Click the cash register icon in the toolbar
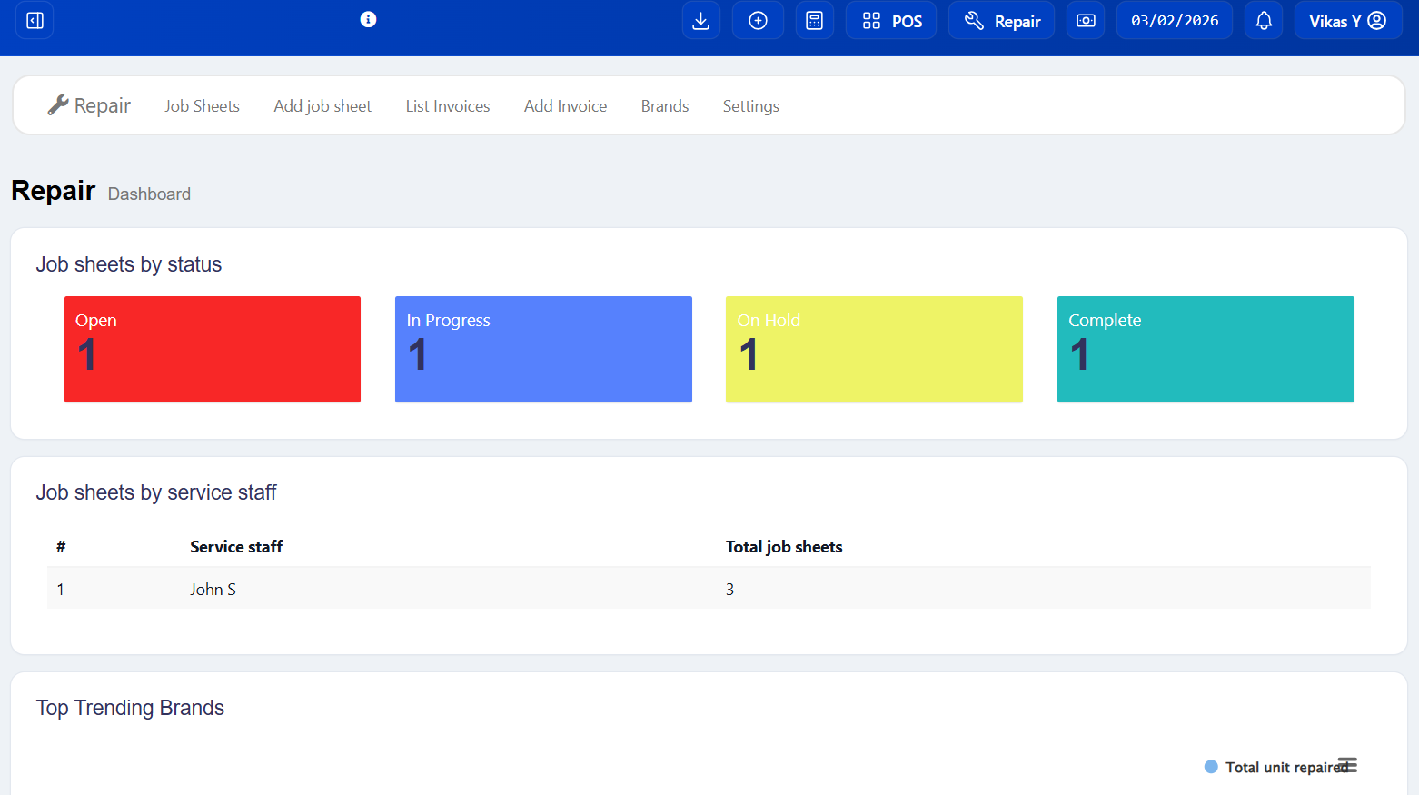1419x795 pixels. click(x=1085, y=20)
